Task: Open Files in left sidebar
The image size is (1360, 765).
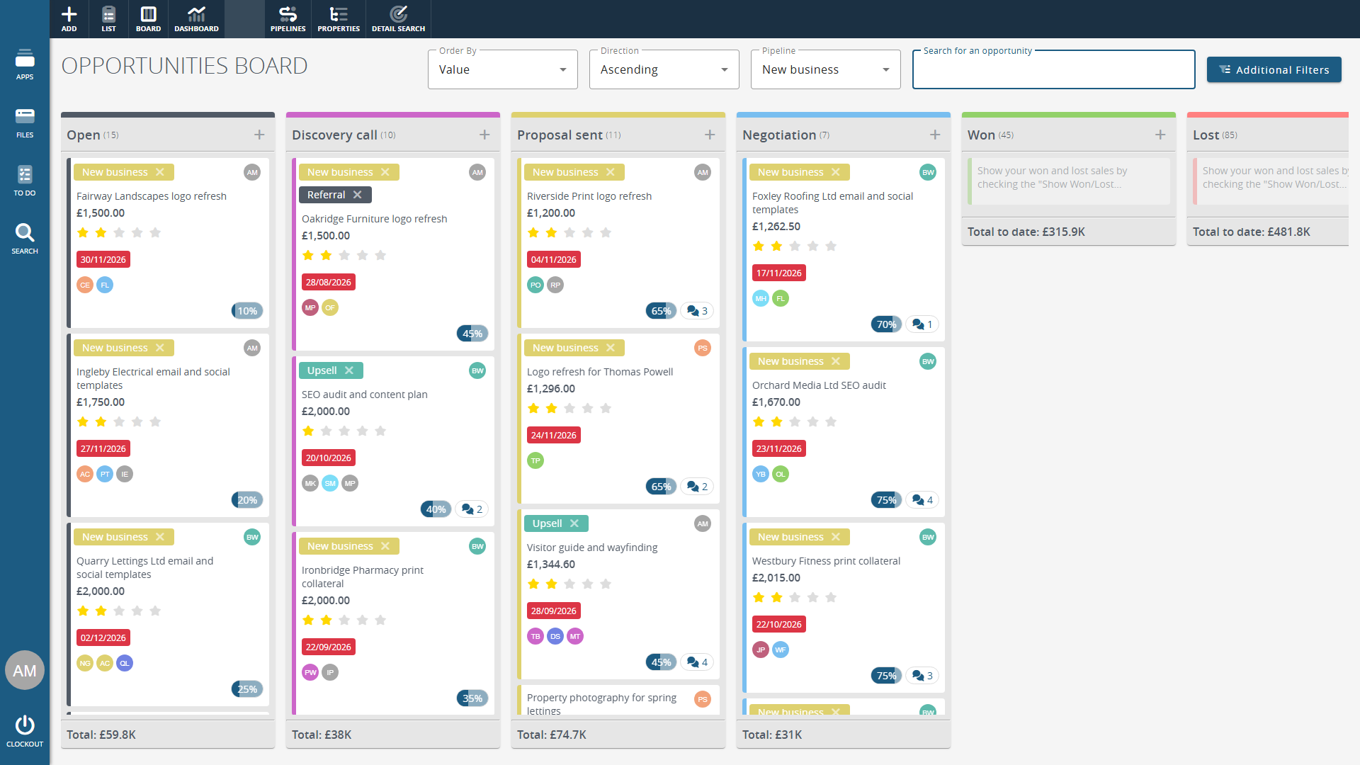Action: [25, 122]
